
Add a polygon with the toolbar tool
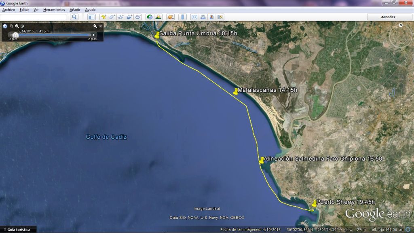112,17
